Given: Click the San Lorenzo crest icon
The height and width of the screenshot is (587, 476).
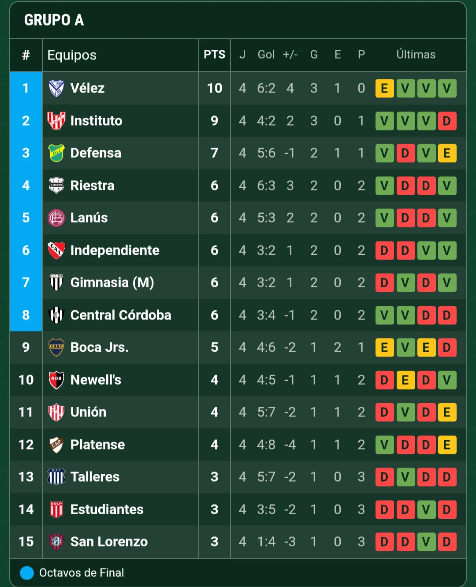Looking at the screenshot, I should [56, 542].
